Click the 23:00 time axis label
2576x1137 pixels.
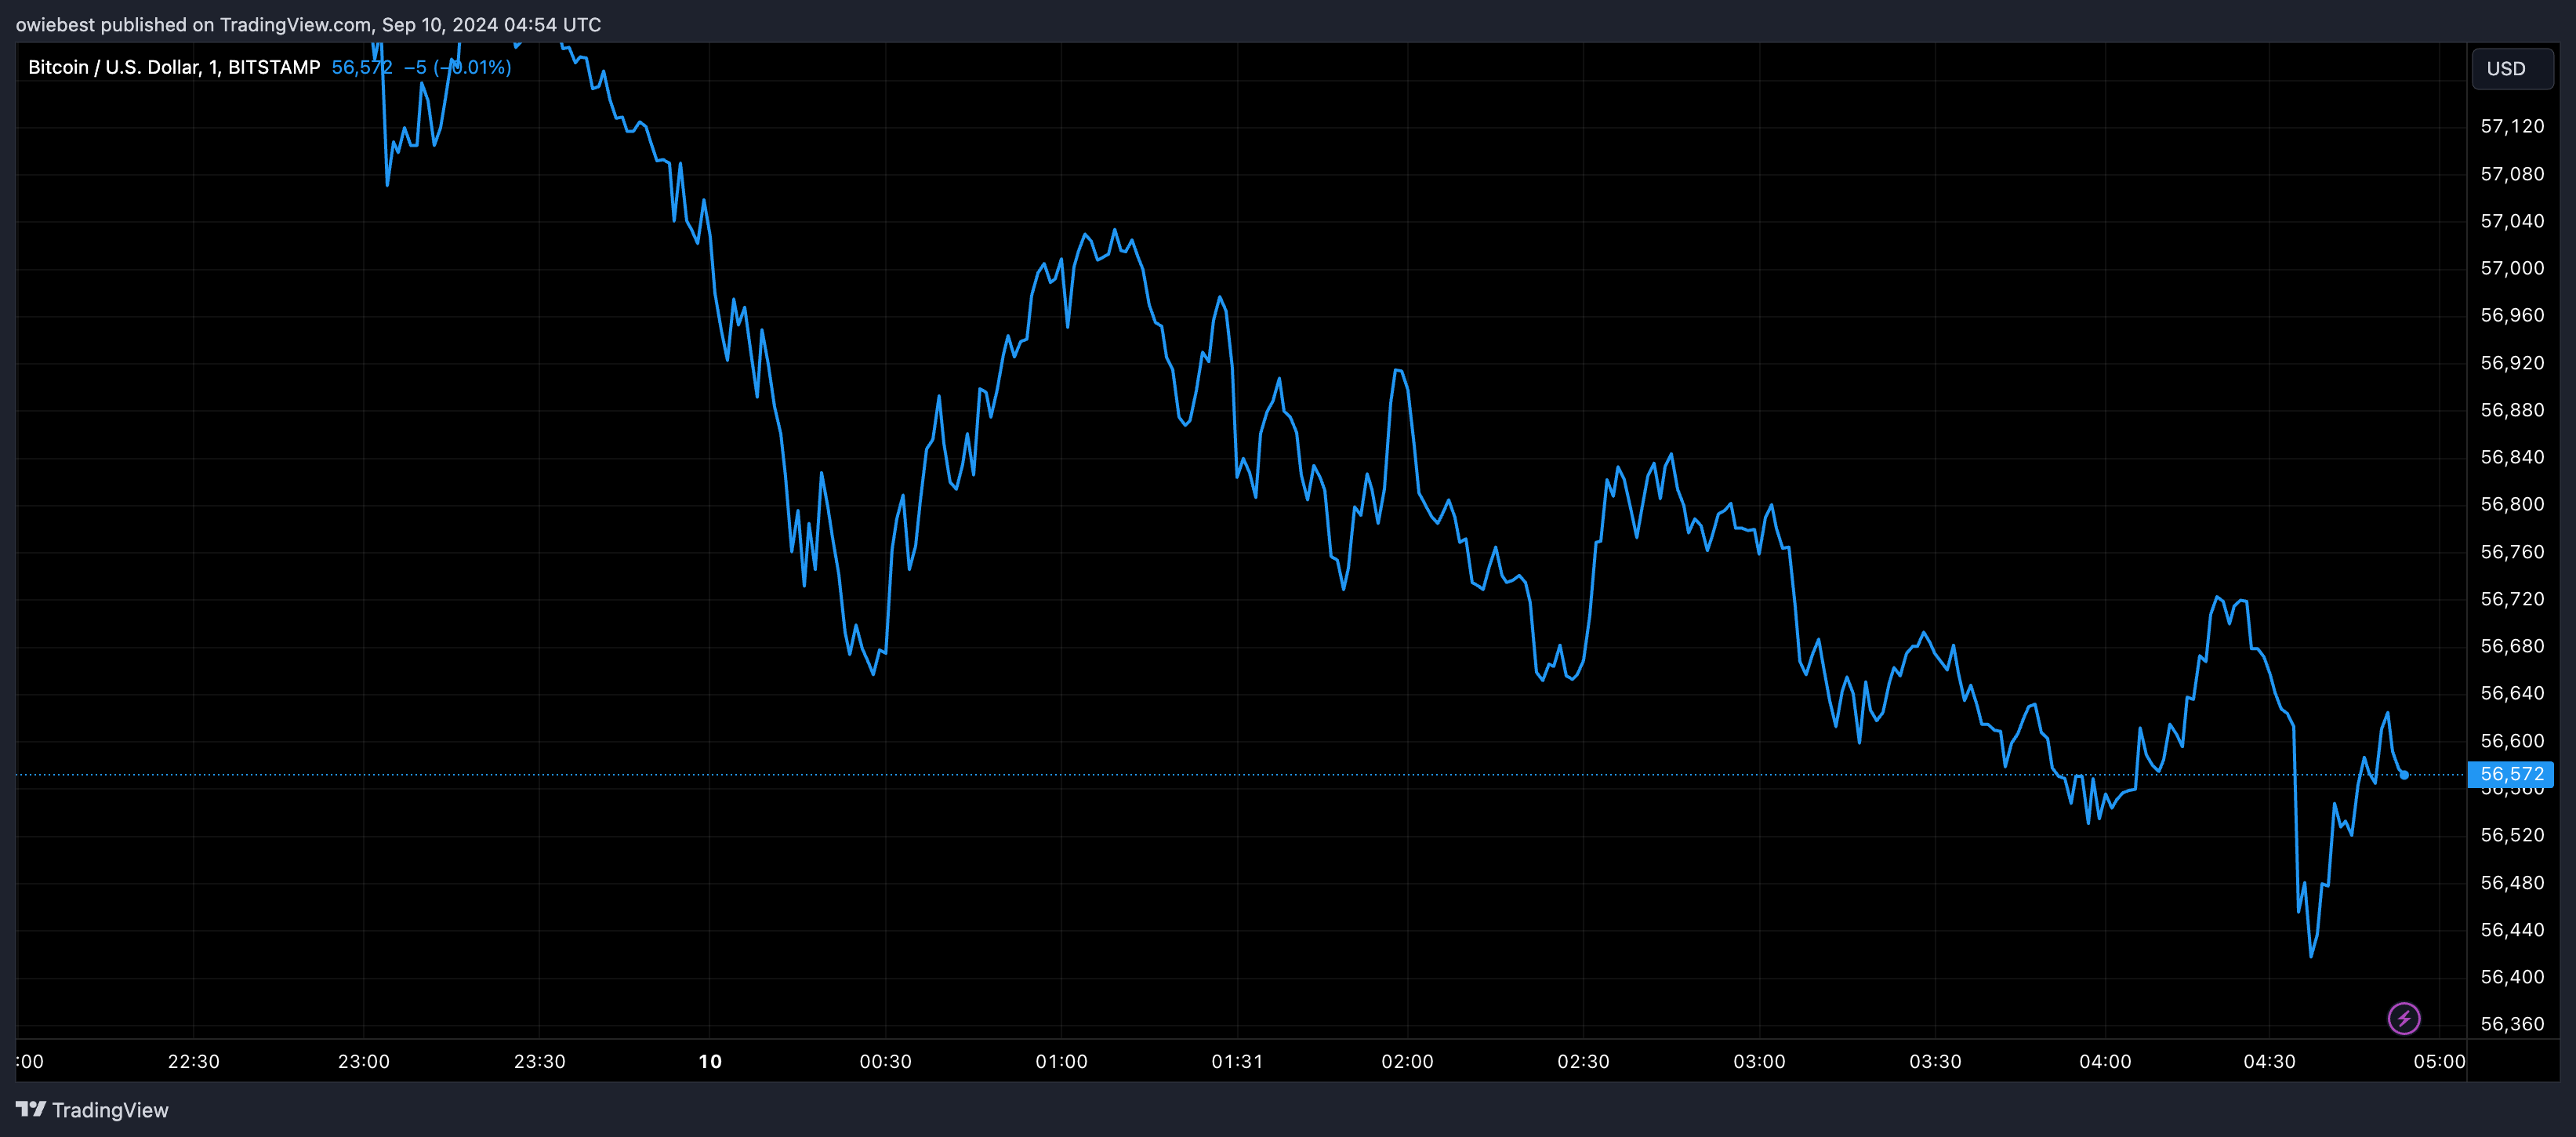coord(364,1061)
